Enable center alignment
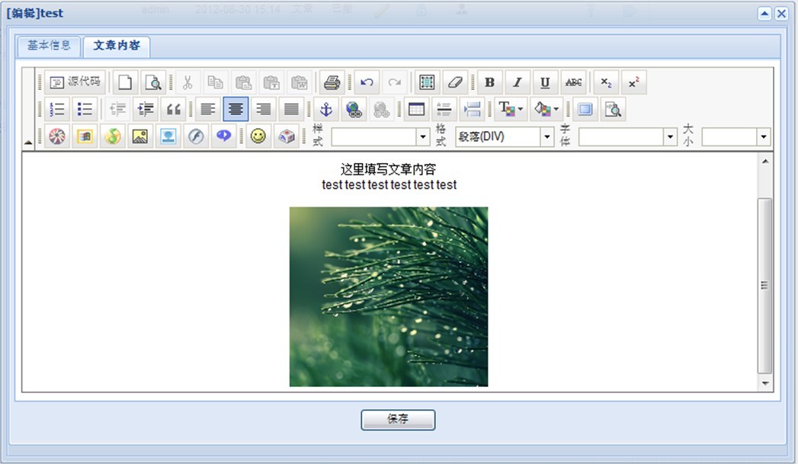This screenshot has width=798, height=464. click(x=236, y=110)
